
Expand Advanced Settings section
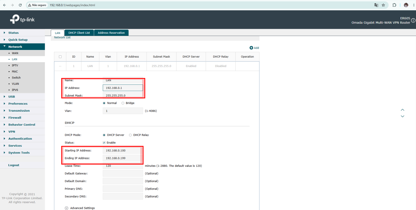tap(80, 208)
